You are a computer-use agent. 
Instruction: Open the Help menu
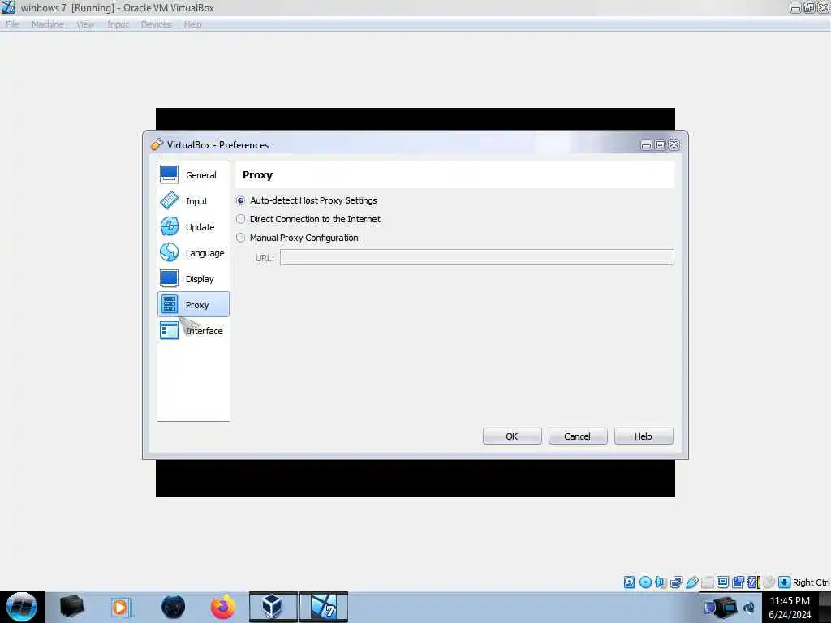click(x=192, y=24)
